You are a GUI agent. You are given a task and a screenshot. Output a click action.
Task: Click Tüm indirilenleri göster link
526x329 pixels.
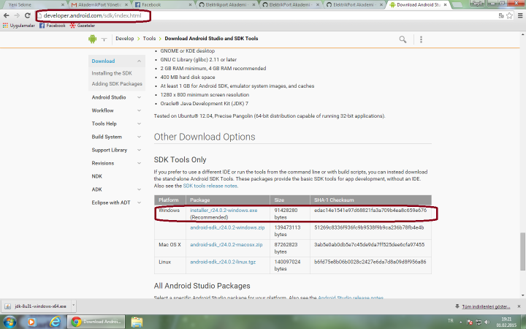pyautogui.click(x=486, y=306)
